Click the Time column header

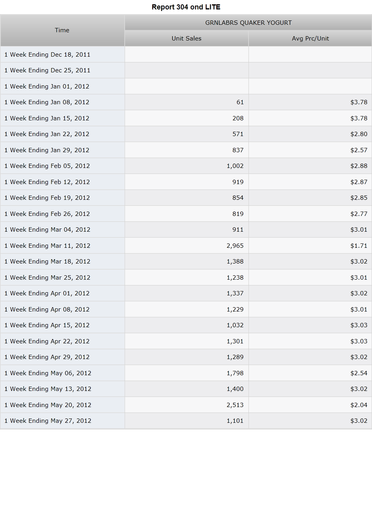(x=63, y=30)
